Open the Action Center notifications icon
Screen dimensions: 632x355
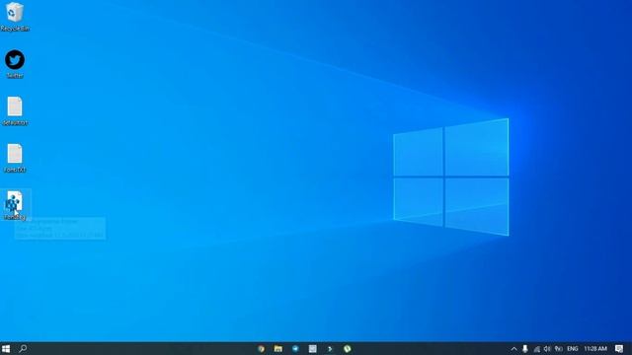[x=619, y=348]
